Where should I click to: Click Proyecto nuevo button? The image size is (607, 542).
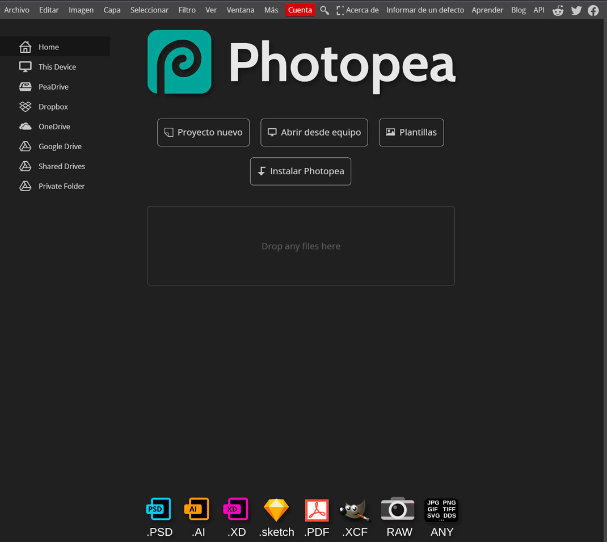coord(203,132)
